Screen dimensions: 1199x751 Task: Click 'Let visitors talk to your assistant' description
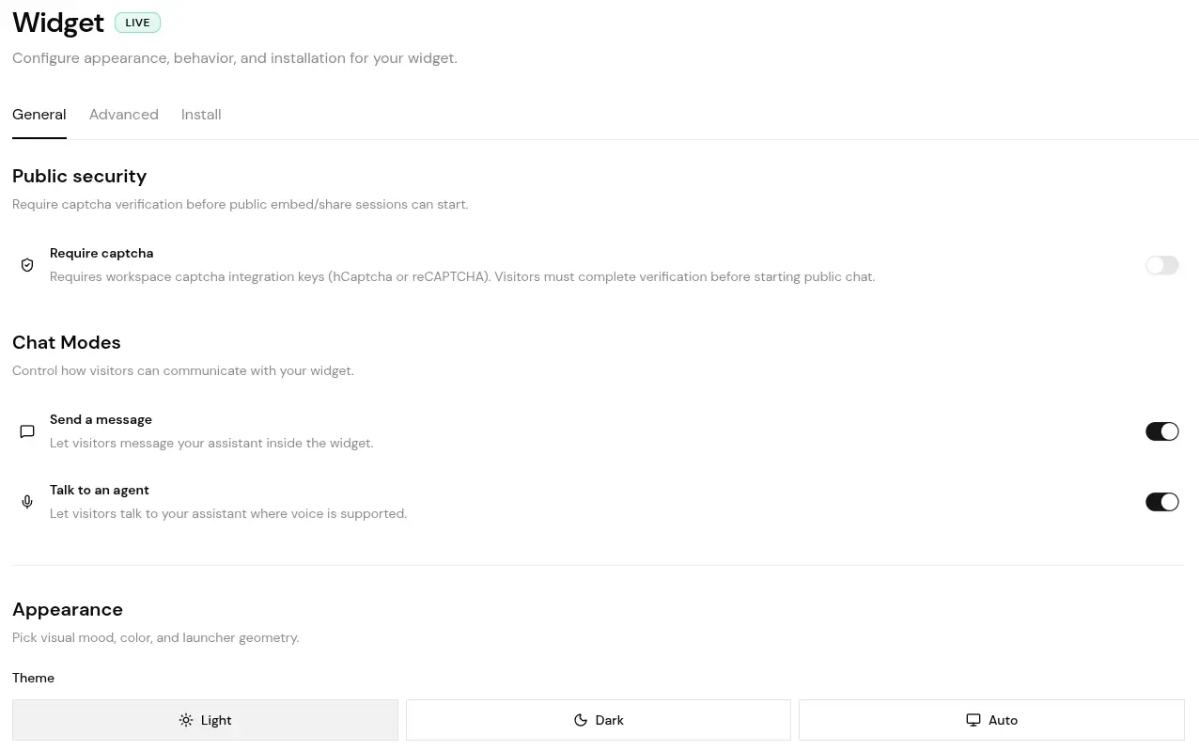point(228,513)
